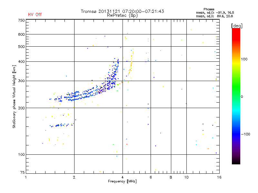Click the x-axis title 'Frequency [MHz]'

(122, 181)
